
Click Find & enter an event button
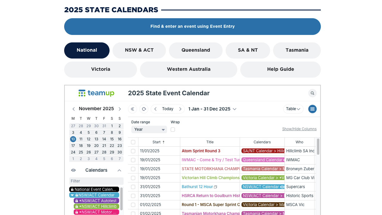pyautogui.click(x=192, y=27)
